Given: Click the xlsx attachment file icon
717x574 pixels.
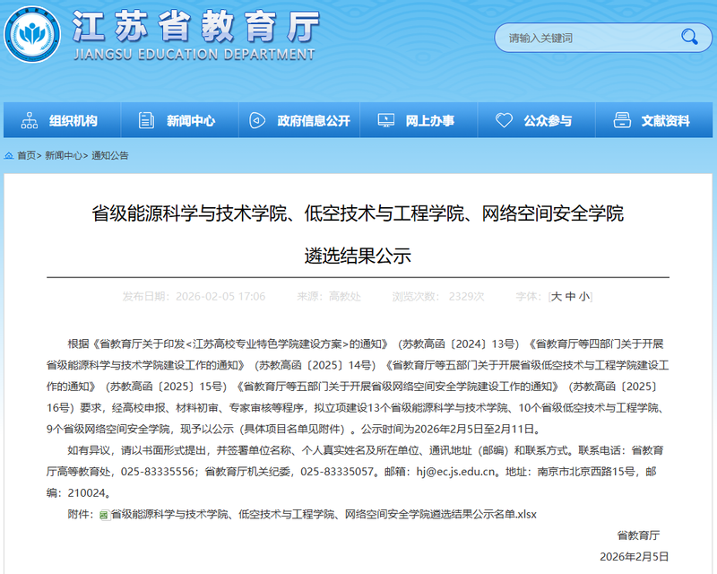Looking at the screenshot, I should click(104, 515).
